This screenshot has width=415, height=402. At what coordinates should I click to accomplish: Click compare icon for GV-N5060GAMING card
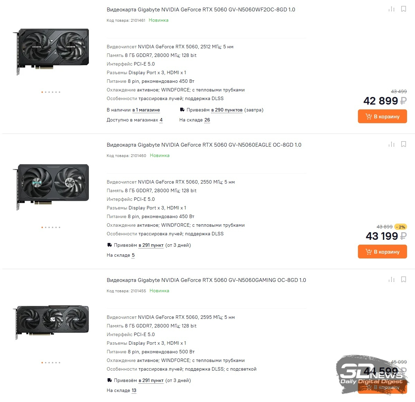point(391,280)
